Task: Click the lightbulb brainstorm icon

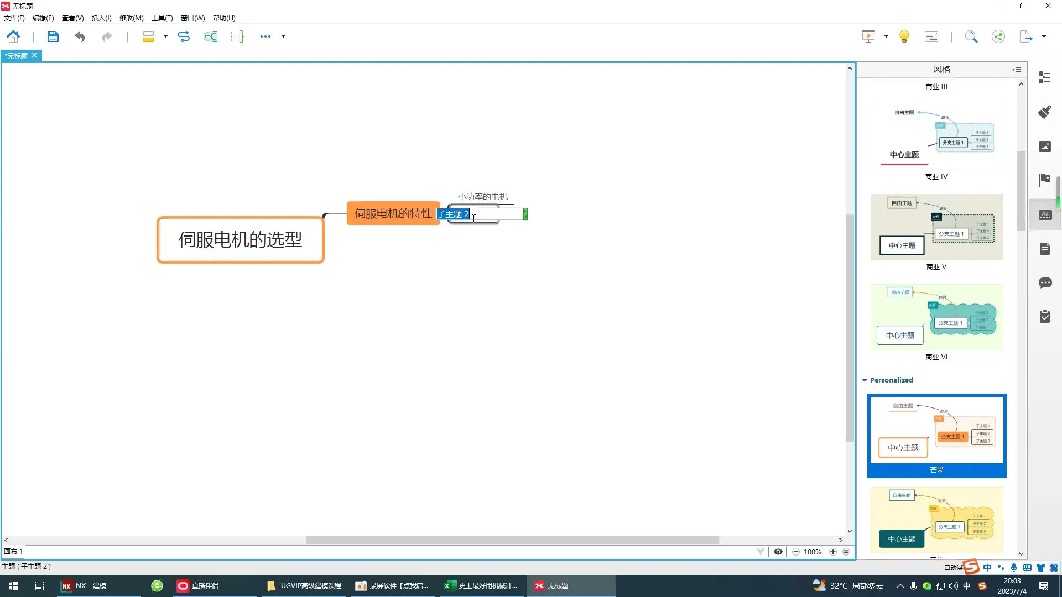Action: pyautogui.click(x=904, y=36)
